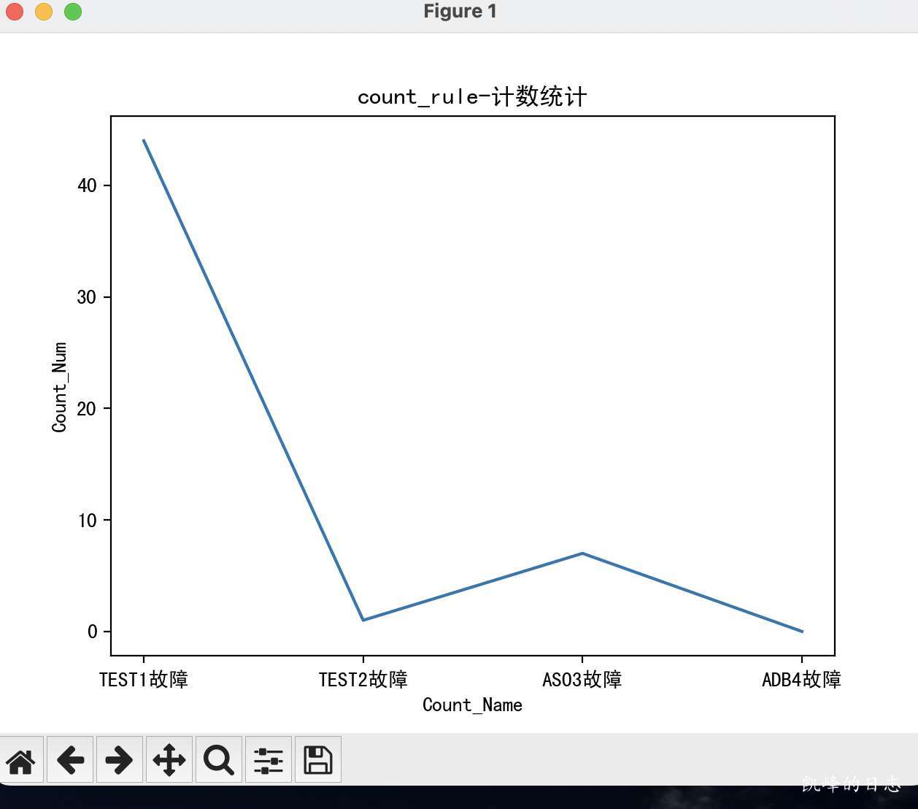Toggle the Pan axes tool

169,760
